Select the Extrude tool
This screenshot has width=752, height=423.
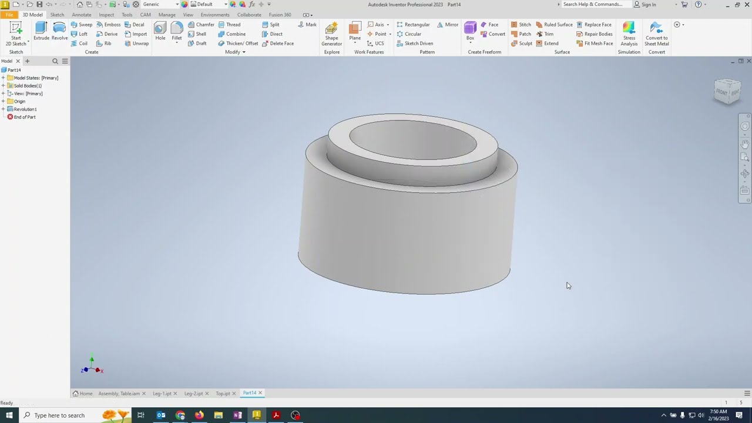click(41, 32)
